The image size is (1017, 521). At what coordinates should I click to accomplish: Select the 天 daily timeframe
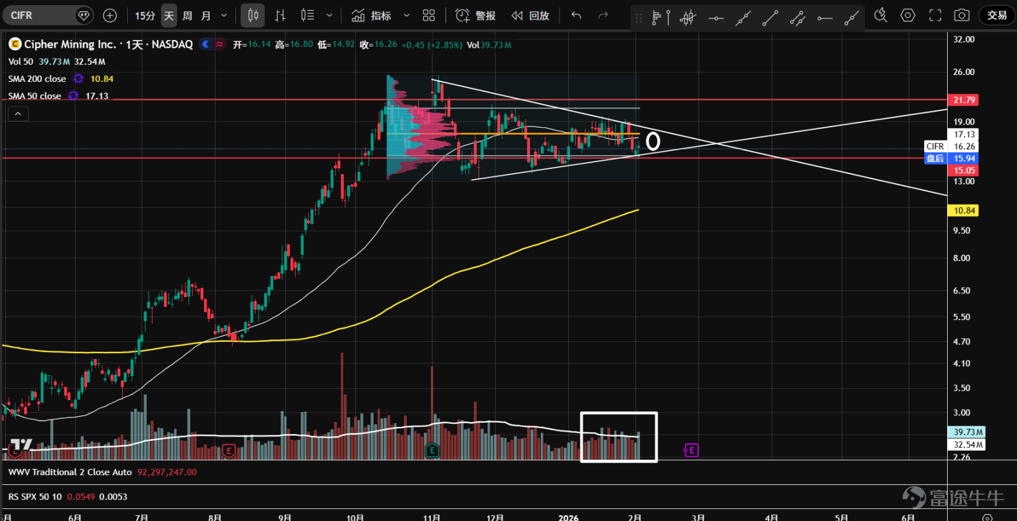(169, 15)
